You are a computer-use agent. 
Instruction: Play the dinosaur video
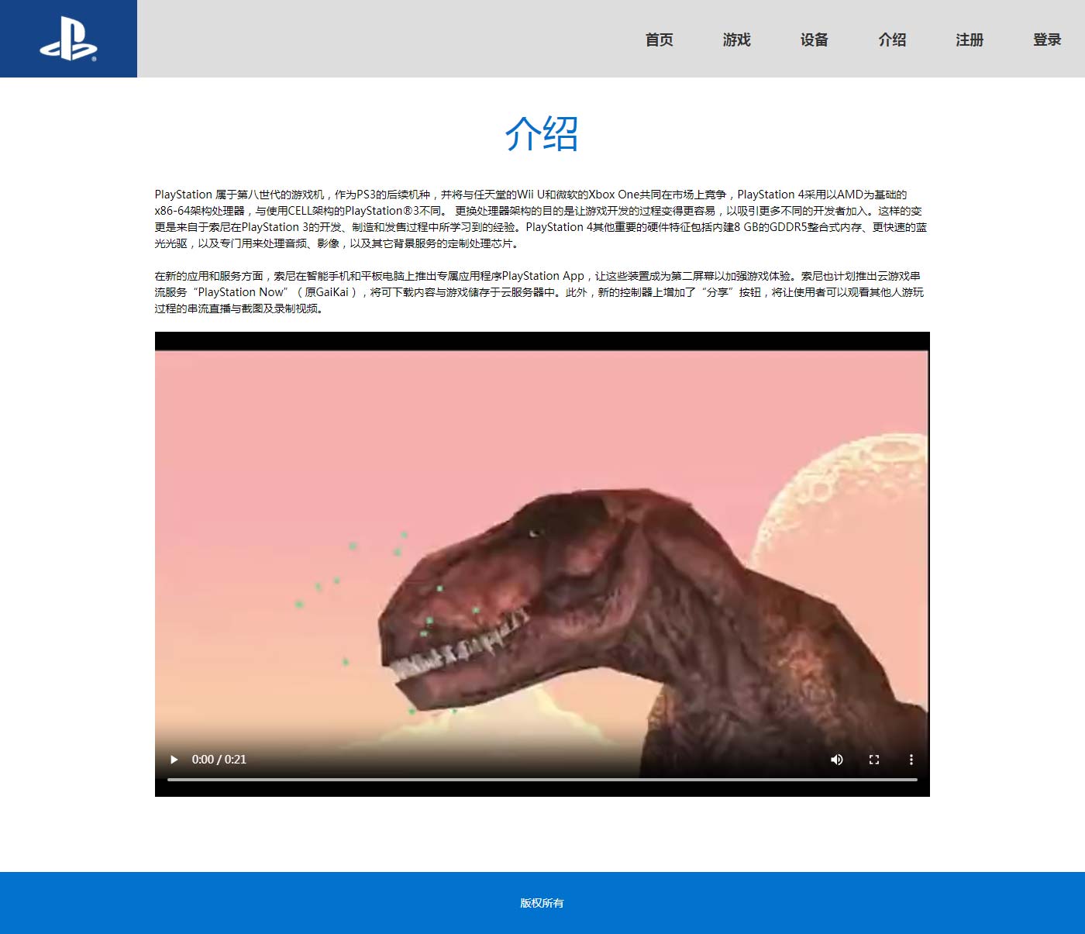tap(174, 760)
